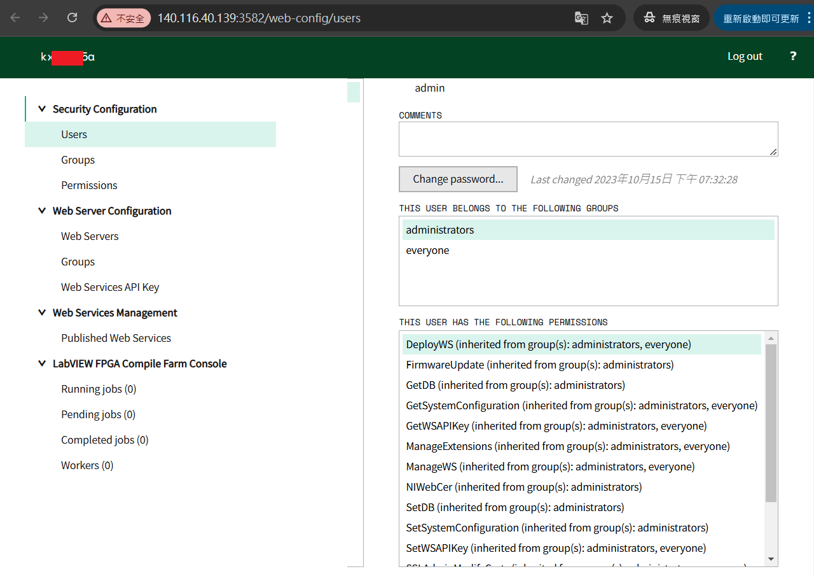This screenshot has width=814, height=576.
Task: Select the GetSystemConfiguration permission row
Action: (x=582, y=405)
